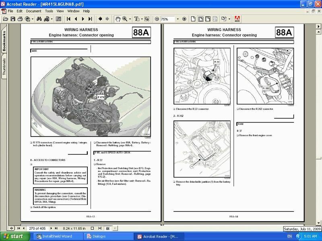Select Single Page layout in status bar
This screenshot has width=322, height=241.
click(x=93, y=228)
